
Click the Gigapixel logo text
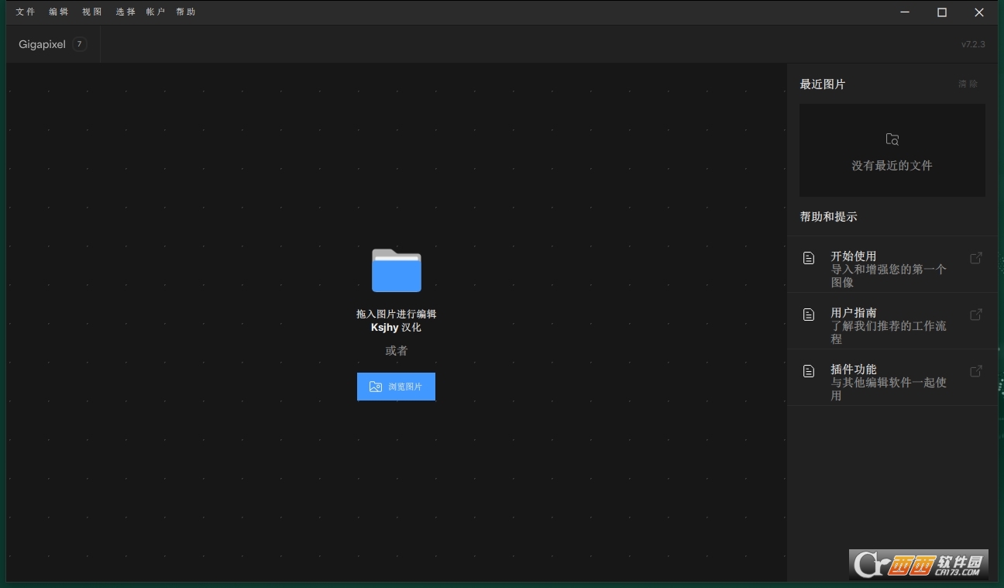[42, 45]
